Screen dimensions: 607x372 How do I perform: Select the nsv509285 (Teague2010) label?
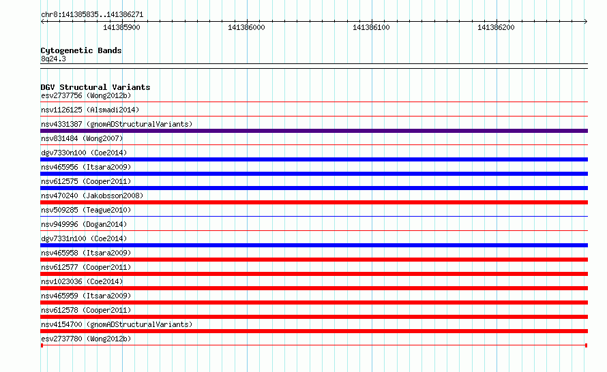click(86, 210)
